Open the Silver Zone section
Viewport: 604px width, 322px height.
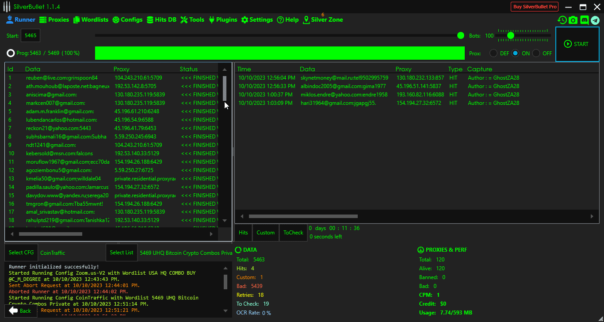click(x=323, y=20)
